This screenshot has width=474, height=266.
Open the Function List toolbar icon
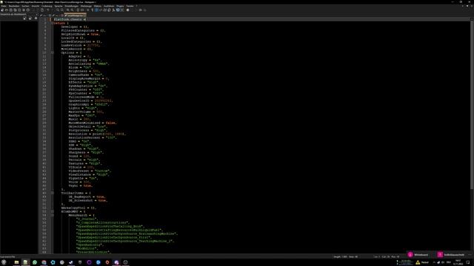(x=113, y=10)
